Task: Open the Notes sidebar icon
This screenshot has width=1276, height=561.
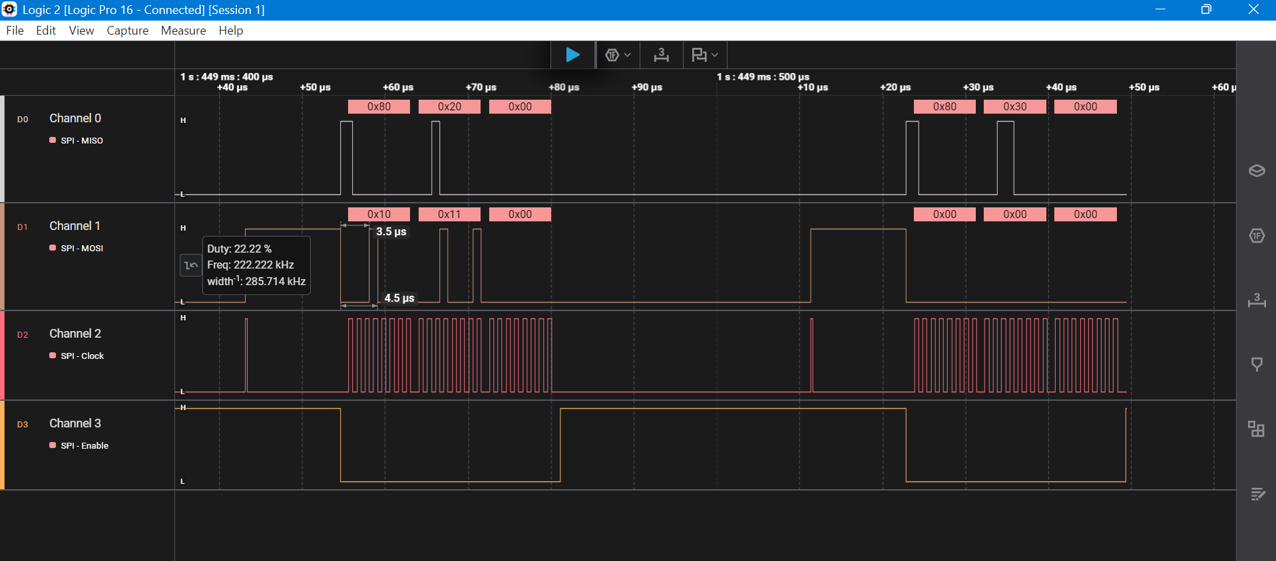Action: [1257, 494]
